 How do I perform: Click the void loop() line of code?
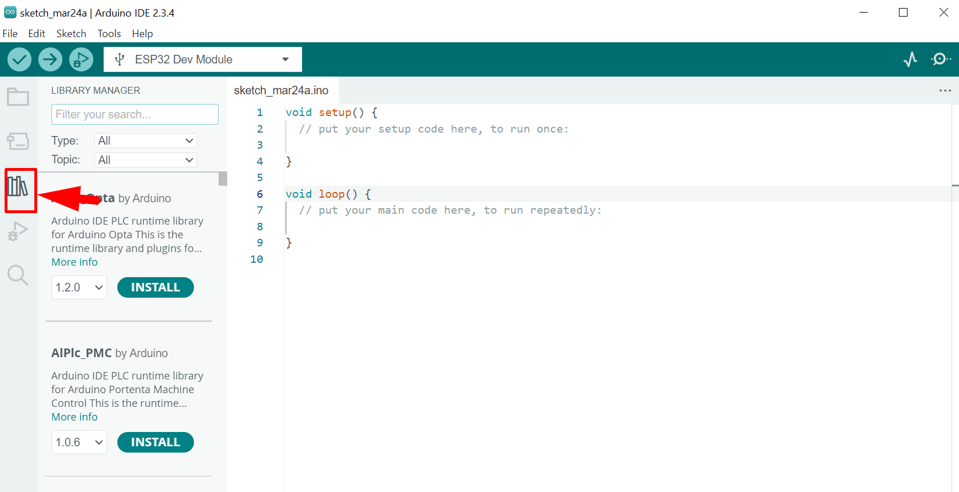pos(328,194)
